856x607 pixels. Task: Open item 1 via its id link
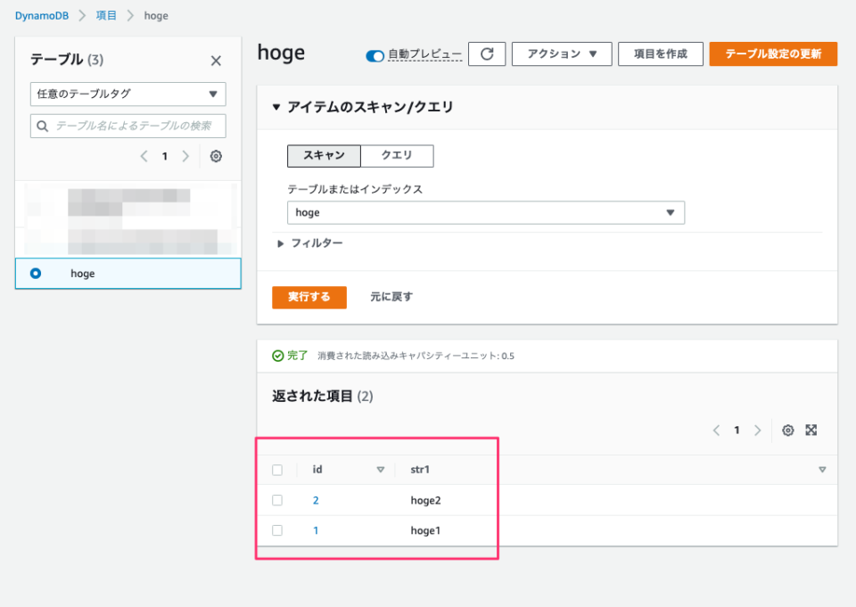click(x=315, y=530)
